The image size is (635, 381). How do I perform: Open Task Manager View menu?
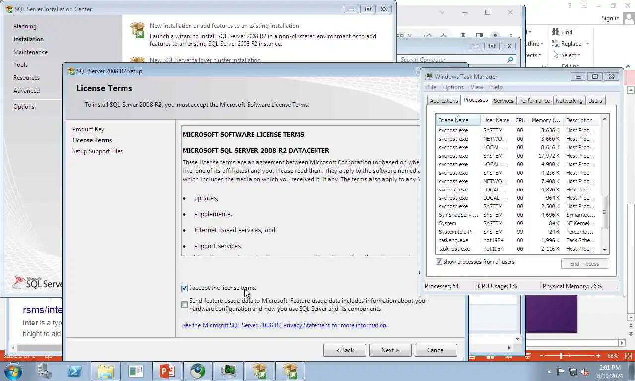(477, 87)
